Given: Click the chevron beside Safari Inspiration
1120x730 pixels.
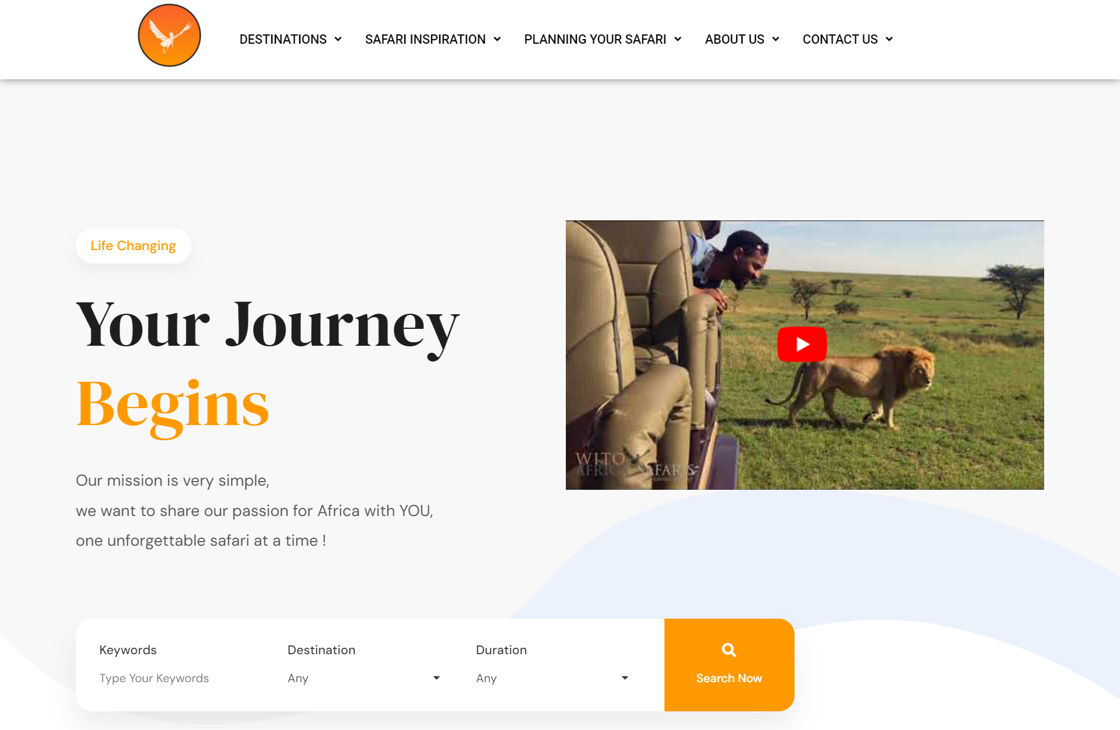Looking at the screenshot, I should tap(497, 39).
